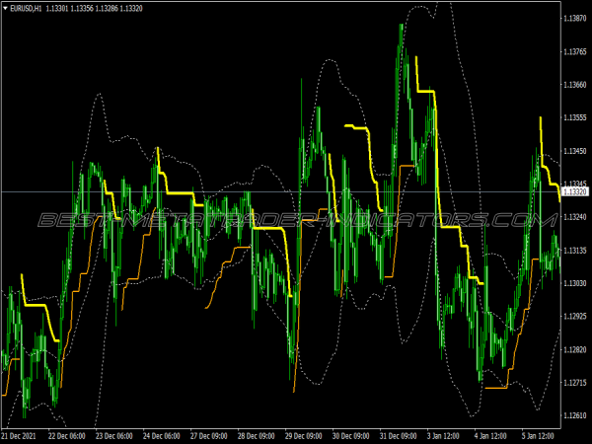592x444 pixels.
Task: Click the 1.13135 price scale label
Action: [x=575, y=251]
